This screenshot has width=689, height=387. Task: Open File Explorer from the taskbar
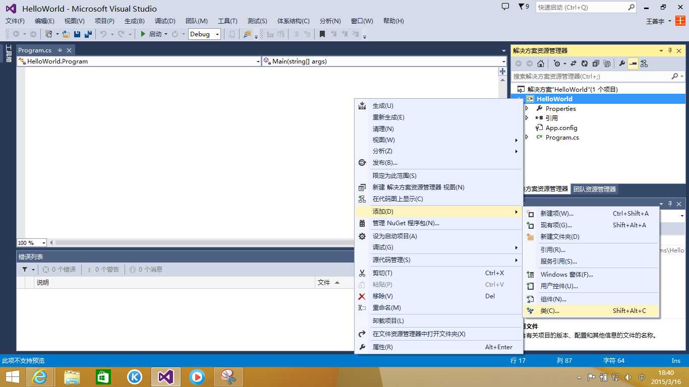tap(72, 376)
